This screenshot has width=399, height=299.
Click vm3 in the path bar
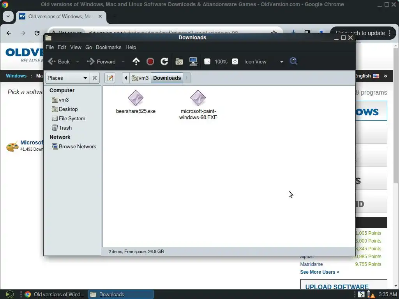[140, 78]
